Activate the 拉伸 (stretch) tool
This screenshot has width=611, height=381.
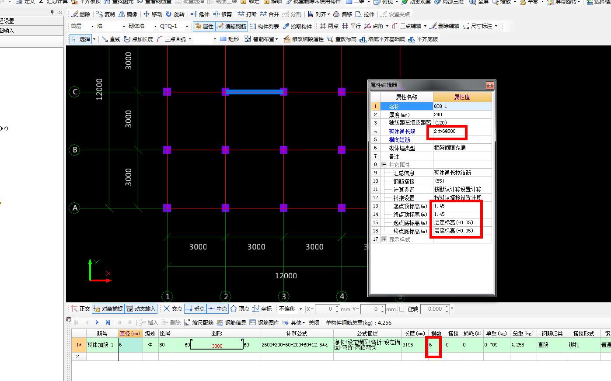pyautogui.click(x=365, y=14)
